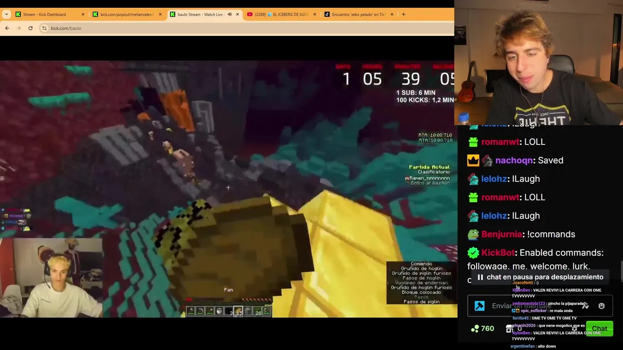Image resolution: width=623 pixels, height=350 pixels.
Task: Click username nachoqn in chat
Action: 515,160
